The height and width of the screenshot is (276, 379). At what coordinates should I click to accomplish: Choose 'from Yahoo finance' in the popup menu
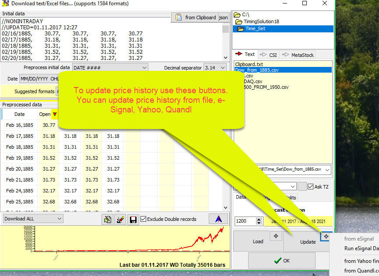click(361, 261)
